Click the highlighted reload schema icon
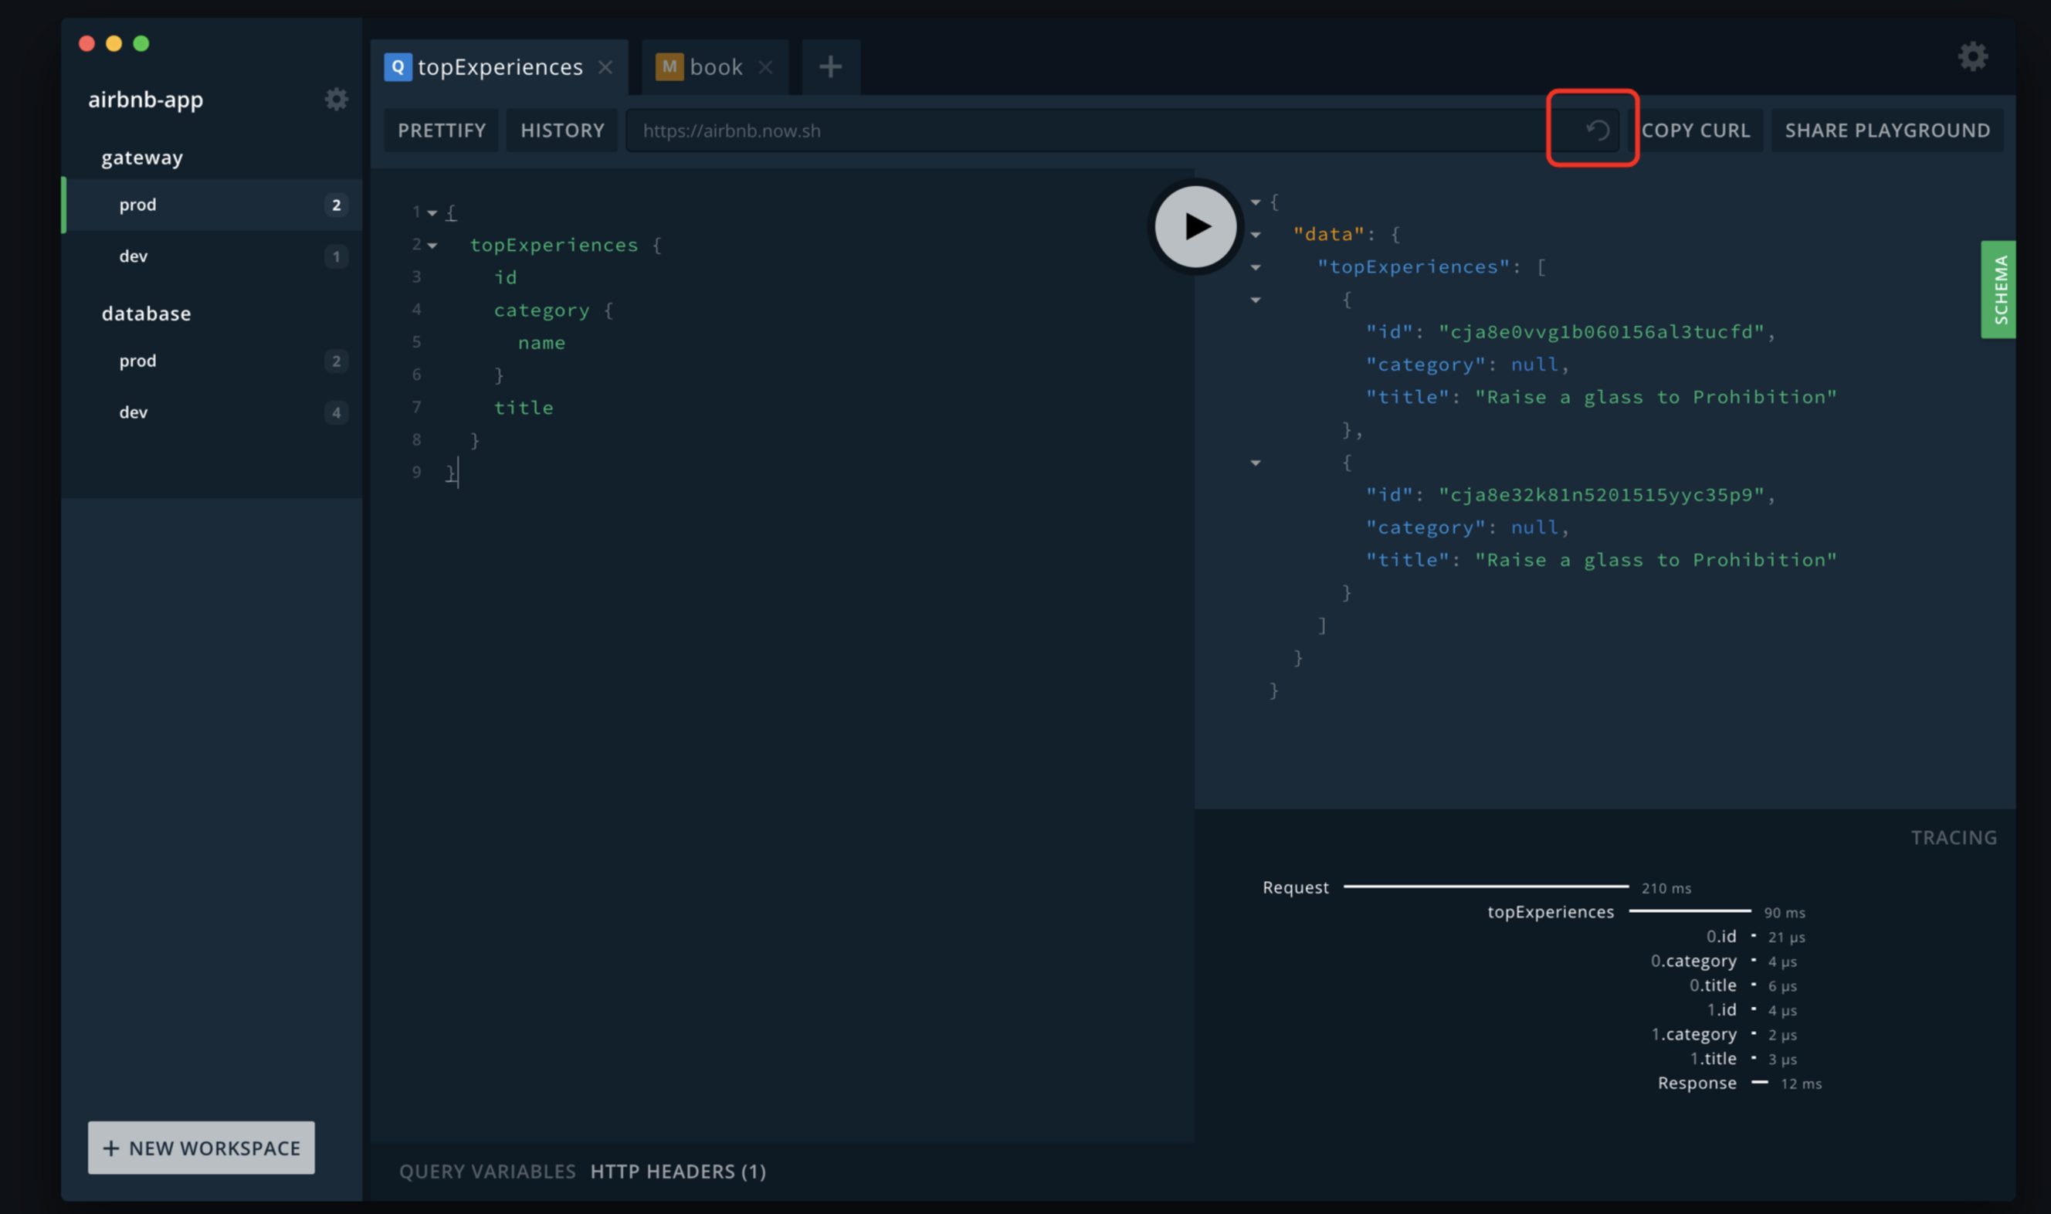The width and height of the screenshot is (2051, 1214). [1592, 130]
